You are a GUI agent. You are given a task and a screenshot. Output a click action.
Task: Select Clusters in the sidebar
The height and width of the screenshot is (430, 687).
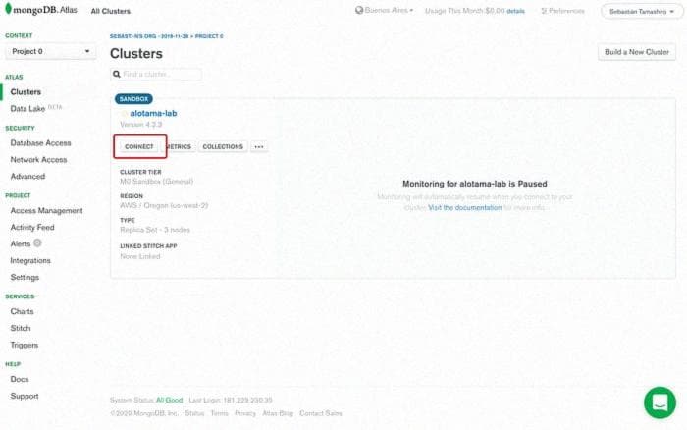(x=26, y=92)
